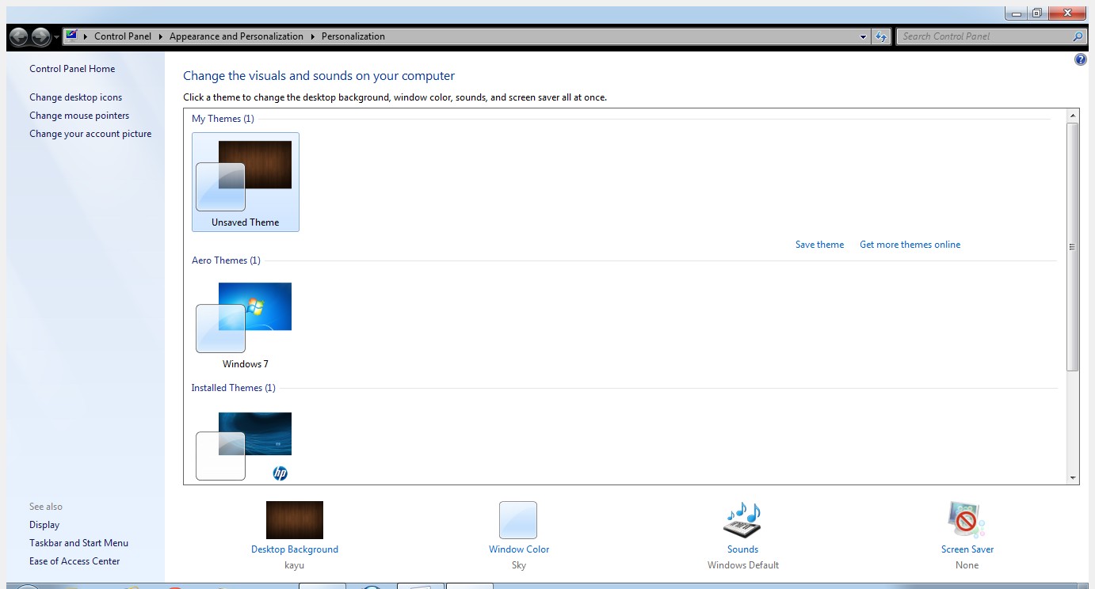
Task: Open Get more themes online
Action: (910, 244)
